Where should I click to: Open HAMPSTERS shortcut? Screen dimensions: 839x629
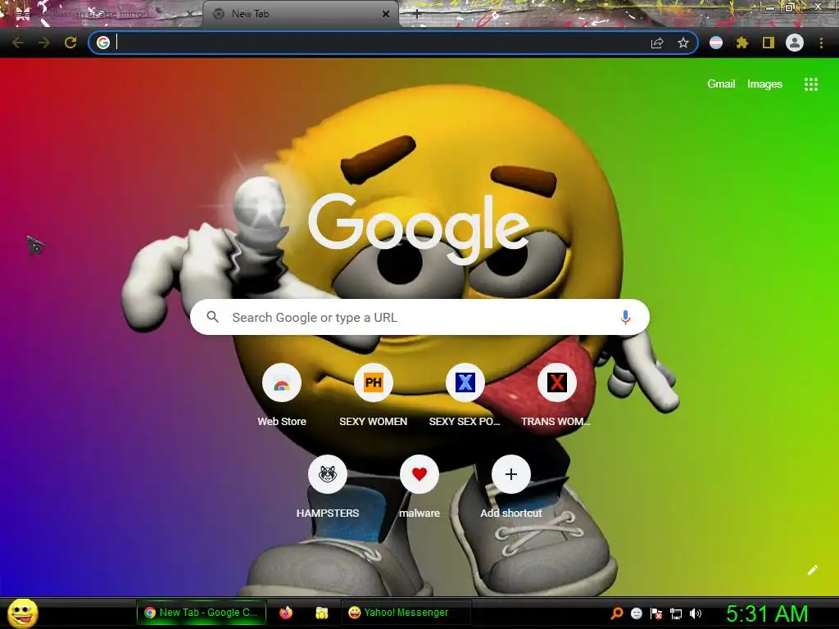(x=328, y=486)
